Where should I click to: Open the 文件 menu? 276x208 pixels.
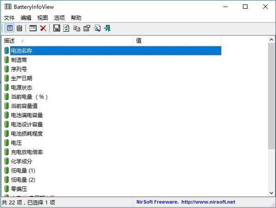[9, 17]
